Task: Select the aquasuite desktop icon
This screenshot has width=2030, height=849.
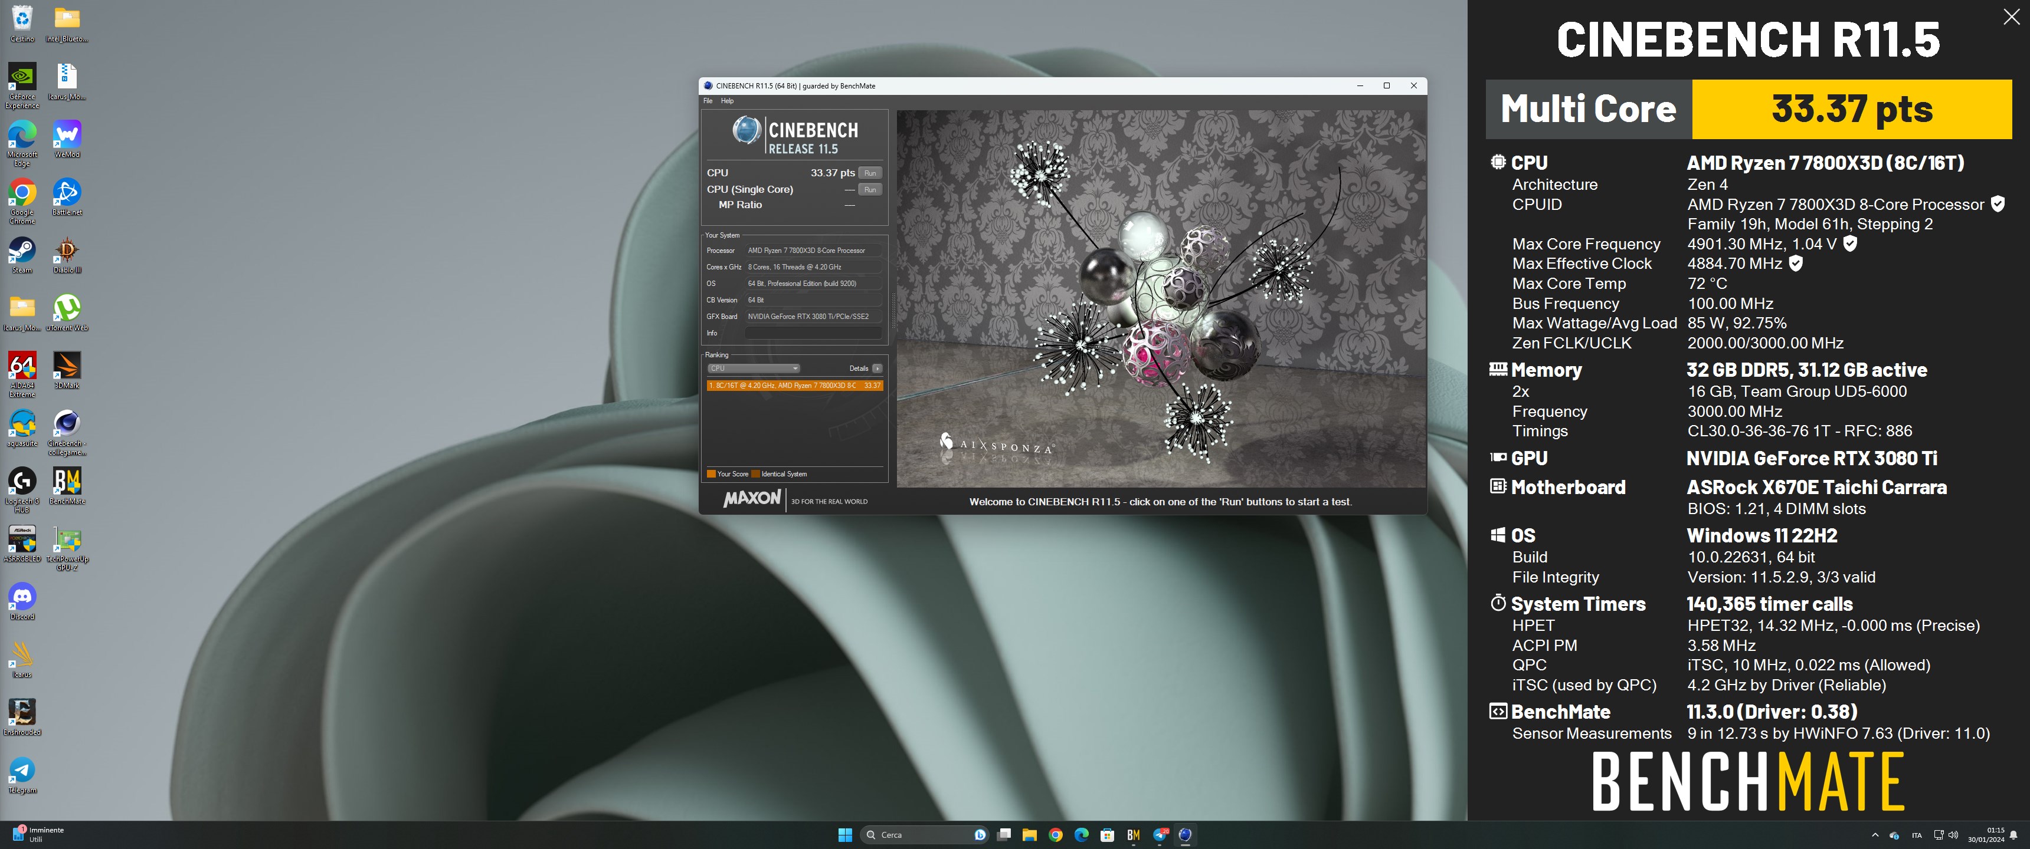Action: [x=22, y=429]
